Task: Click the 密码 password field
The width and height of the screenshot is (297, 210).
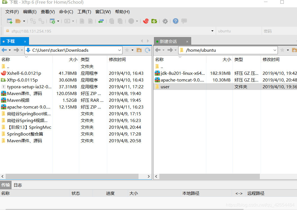Action: 279,31
